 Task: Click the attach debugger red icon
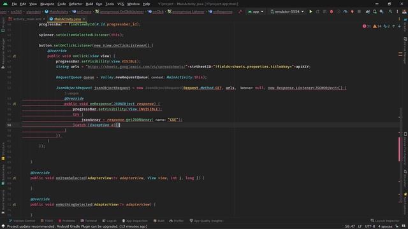(x=353, y=11)
